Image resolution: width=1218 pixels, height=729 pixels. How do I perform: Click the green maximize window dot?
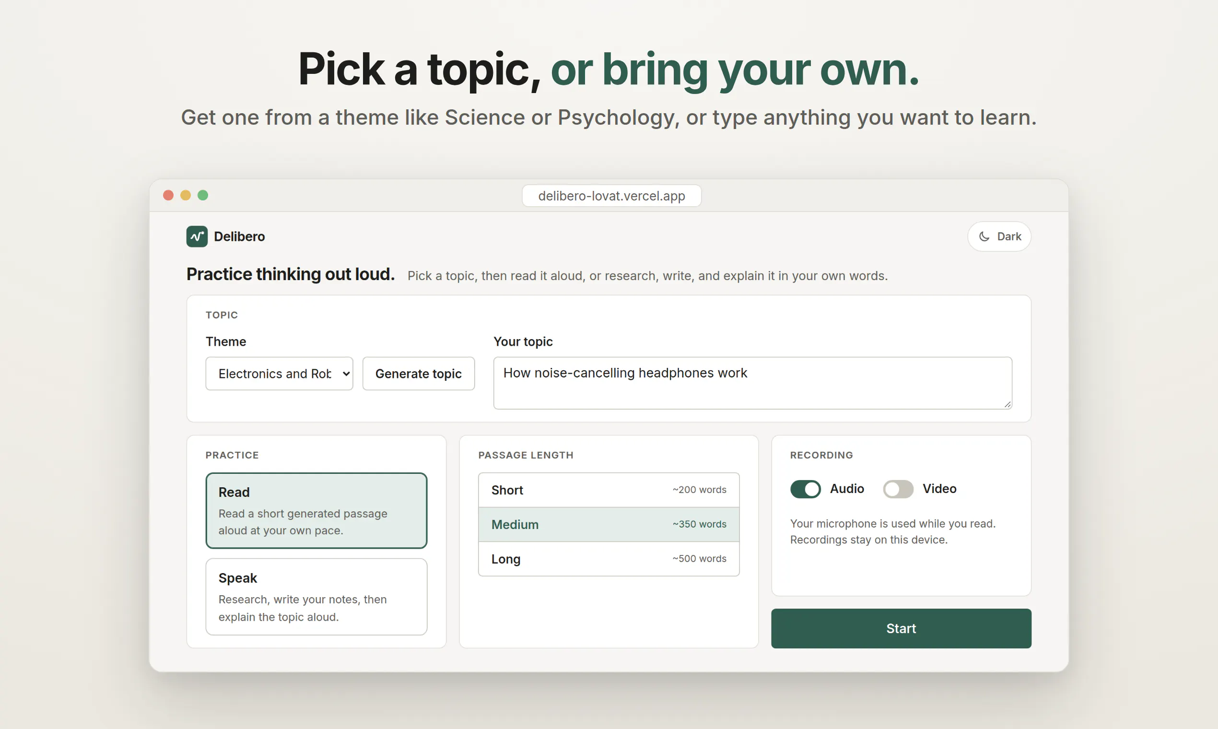203,195
